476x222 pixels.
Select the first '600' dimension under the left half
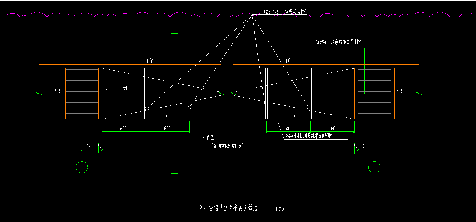(x=123, y=128)
